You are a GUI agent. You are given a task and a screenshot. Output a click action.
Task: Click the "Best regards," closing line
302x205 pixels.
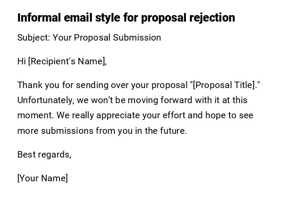[x=44, y=155]
